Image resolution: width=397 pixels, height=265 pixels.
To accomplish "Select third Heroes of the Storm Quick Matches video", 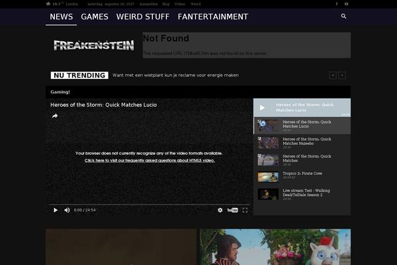I will click(302, 160).
